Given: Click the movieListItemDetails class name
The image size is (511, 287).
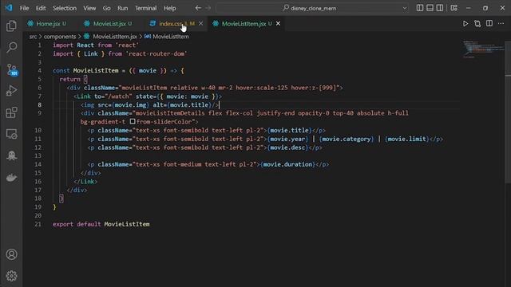Looking at the screenshot, I should click(x=170, y=113).
